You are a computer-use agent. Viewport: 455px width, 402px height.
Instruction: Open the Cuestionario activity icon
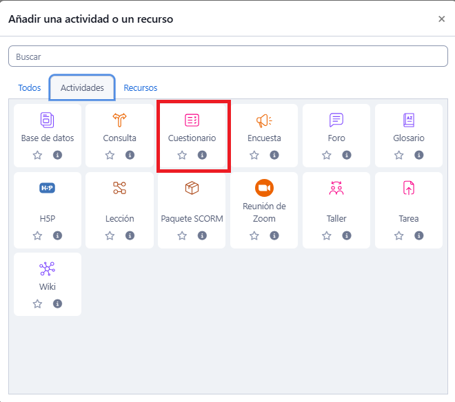pyautogui.click(x=192, y=120)
